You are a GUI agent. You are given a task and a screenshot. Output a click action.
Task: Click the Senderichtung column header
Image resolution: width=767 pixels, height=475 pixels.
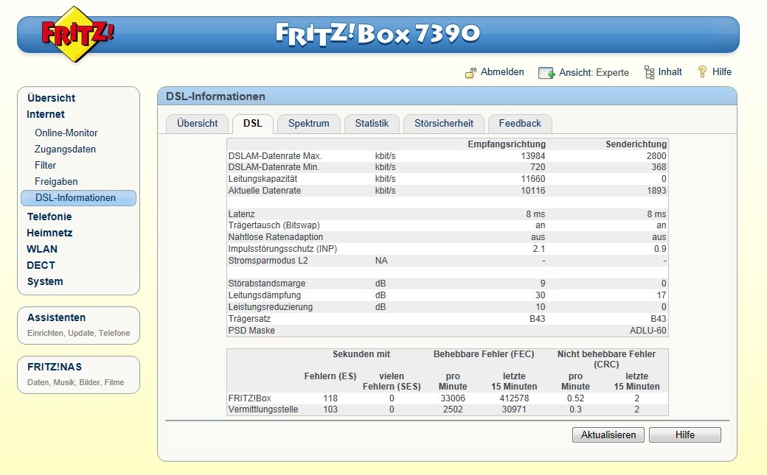coord(636,144)
